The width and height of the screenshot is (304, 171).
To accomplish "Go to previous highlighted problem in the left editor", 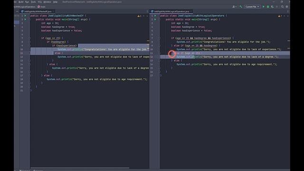I will [x=144, y=16].
